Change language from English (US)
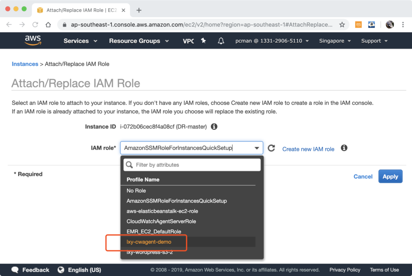 pos(84,270)
